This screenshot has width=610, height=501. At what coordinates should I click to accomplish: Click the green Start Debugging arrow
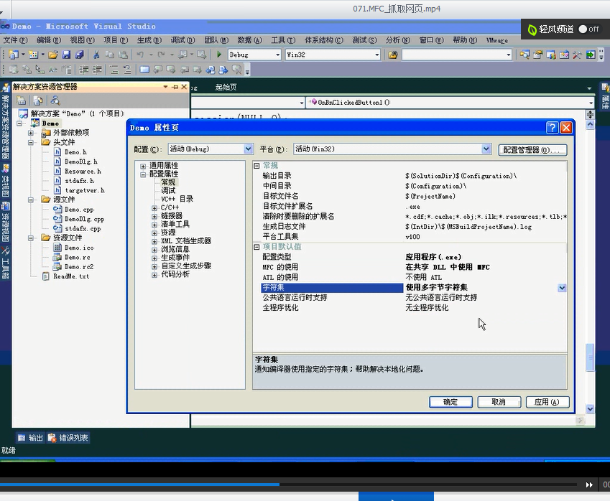[219, 55]
